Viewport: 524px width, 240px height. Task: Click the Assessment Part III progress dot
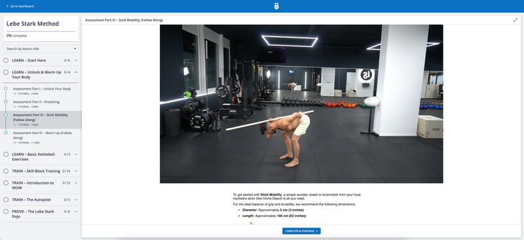pos(6,114)
